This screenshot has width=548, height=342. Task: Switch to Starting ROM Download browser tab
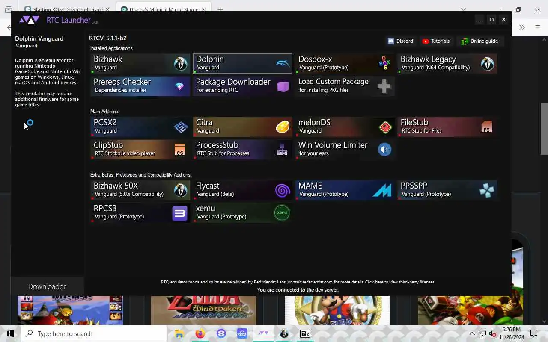click(67, 9)
